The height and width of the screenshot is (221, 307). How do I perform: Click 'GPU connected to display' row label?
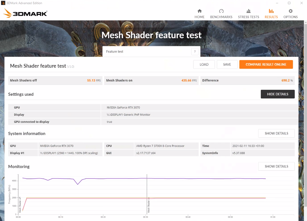tap(32, 122)
